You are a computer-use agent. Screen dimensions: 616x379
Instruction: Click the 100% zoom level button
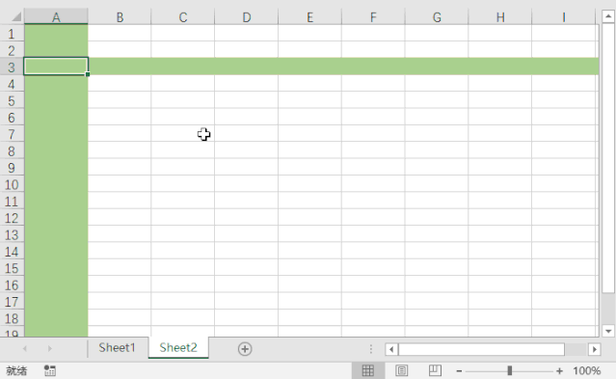pyautogui.click(x=586, y=370)
